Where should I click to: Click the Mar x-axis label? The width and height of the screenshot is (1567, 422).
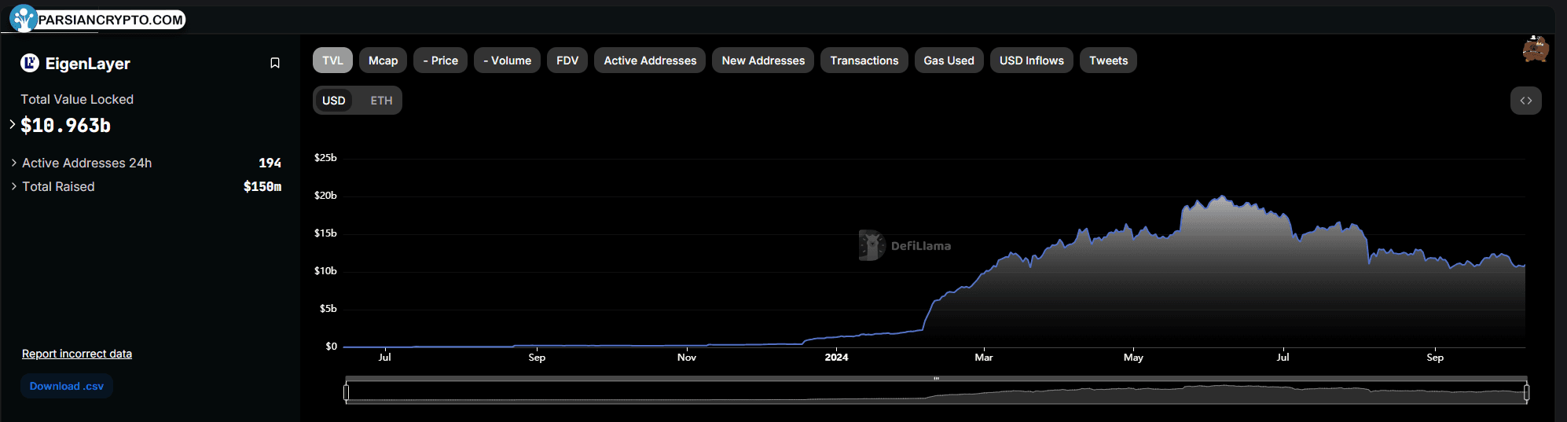point(984,357)
